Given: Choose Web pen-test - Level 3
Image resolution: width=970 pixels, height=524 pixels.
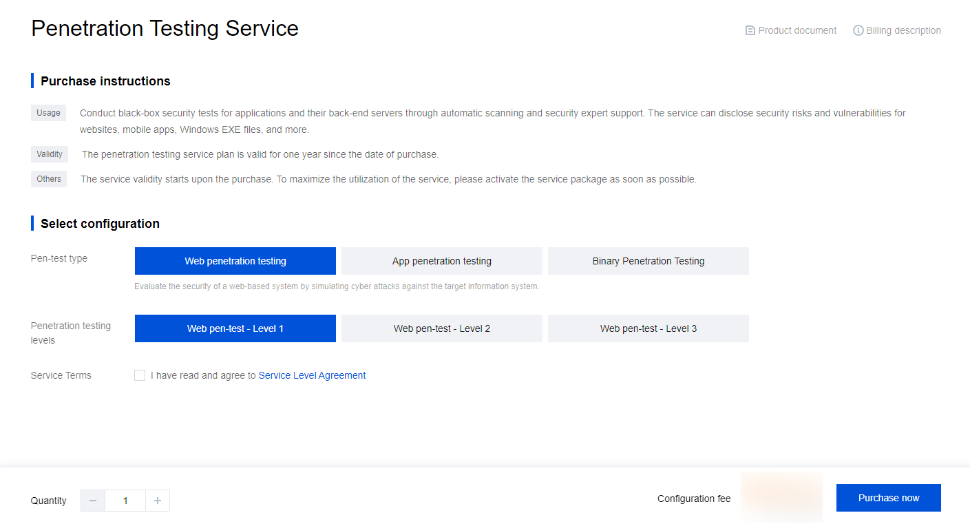Looking at the screenshot, I should (x=649, y=328).
